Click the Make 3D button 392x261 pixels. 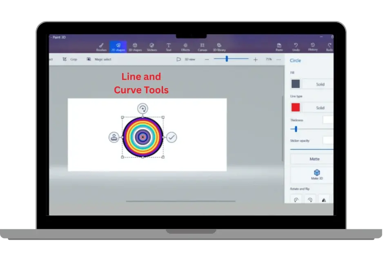(x=316, y=175)
